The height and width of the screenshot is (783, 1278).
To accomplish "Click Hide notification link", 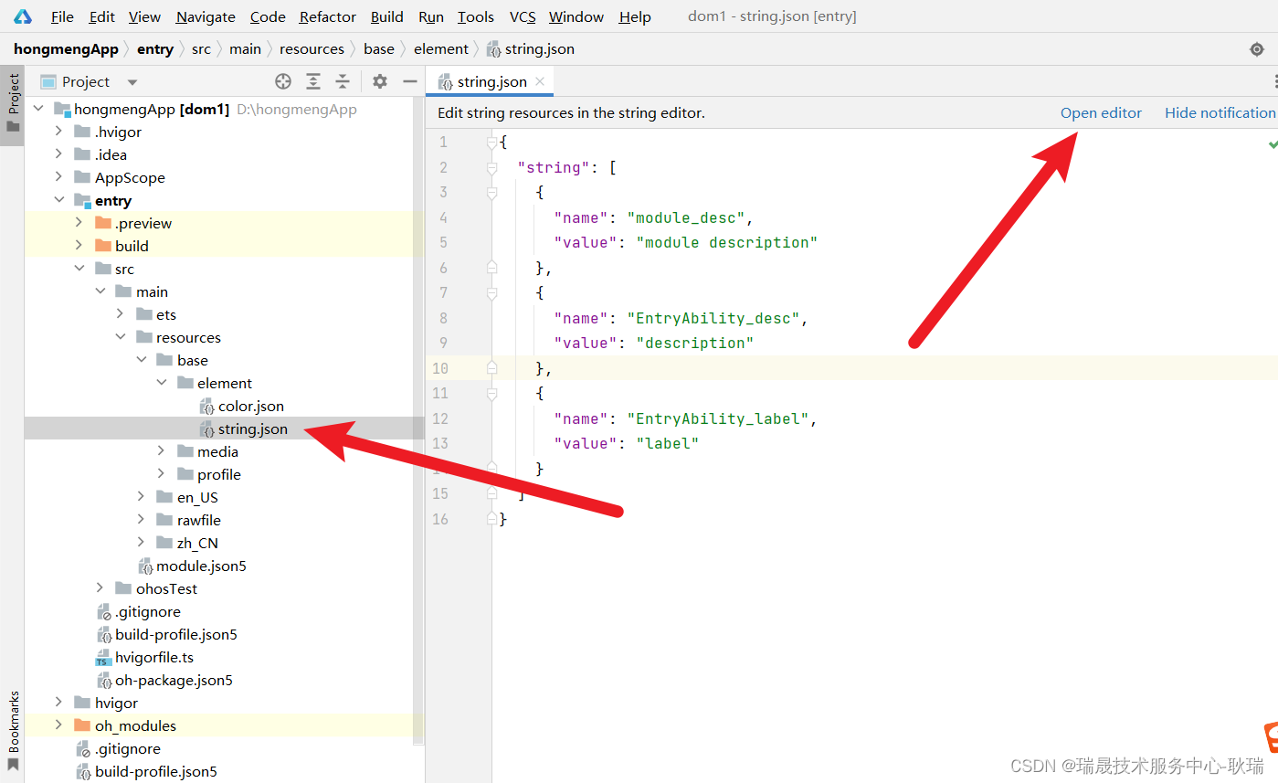I will tap(1220, 113).
